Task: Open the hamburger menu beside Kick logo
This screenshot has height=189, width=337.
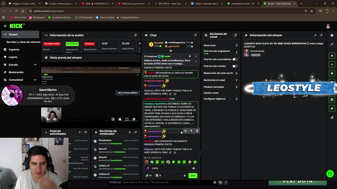Action: [5, 26]
